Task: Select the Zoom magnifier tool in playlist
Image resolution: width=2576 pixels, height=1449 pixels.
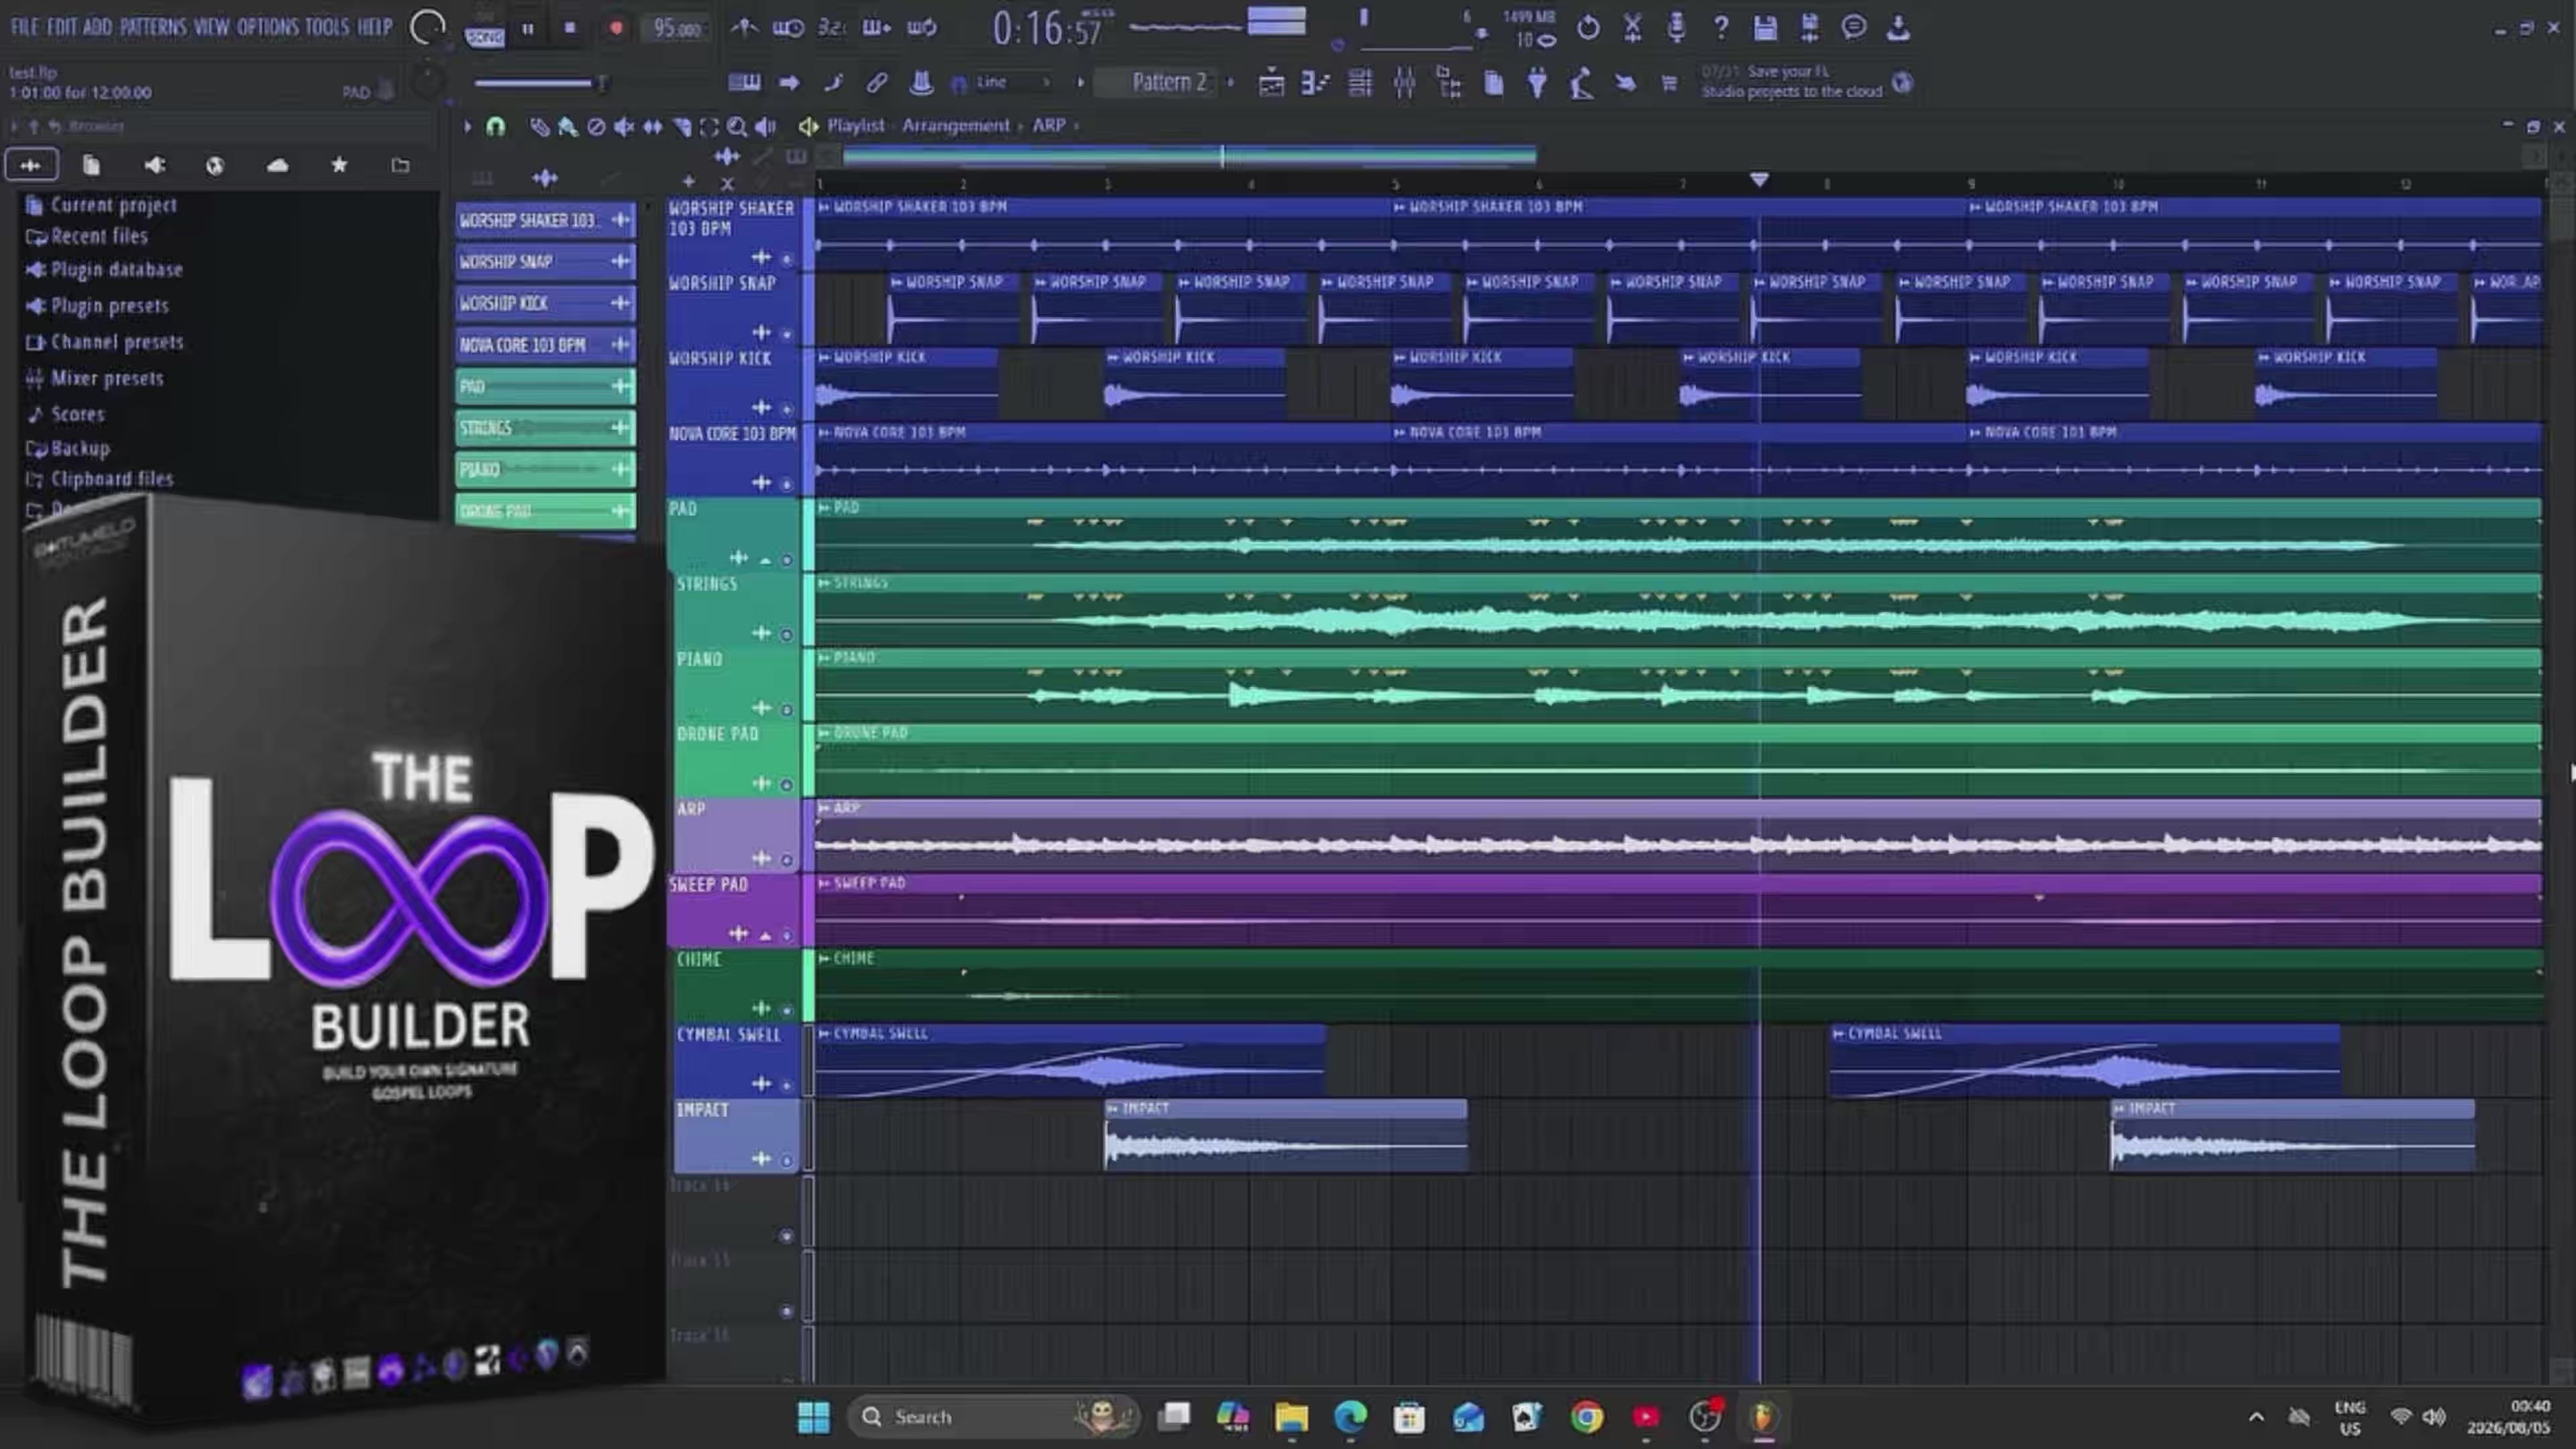Action: 737,126
